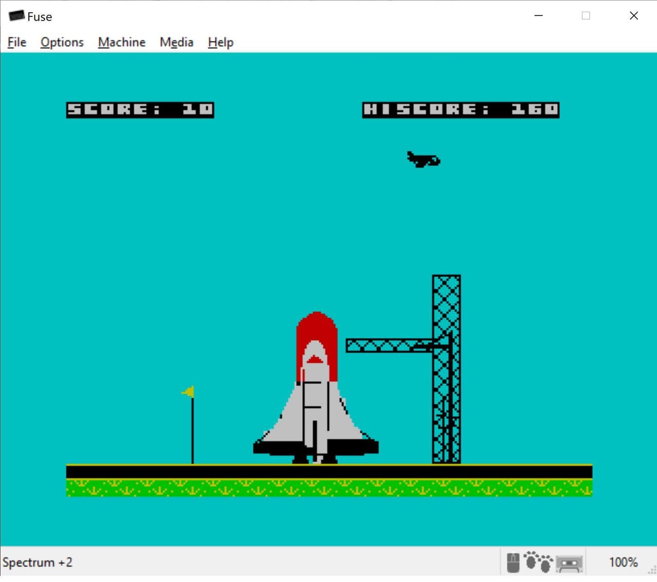Viewport: 657px width, 582px height.
Task: Click the Spectrum +2 status label
Action: click(37, 562)
